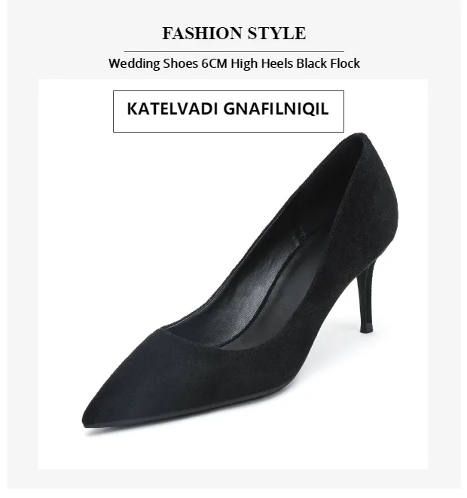Click the stiletto heel tip
Screen dimensions: 467x498
(x=366, y=328)
